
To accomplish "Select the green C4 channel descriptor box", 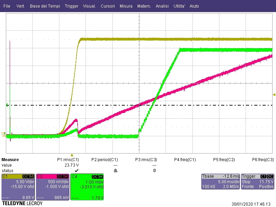I will 87,187.
